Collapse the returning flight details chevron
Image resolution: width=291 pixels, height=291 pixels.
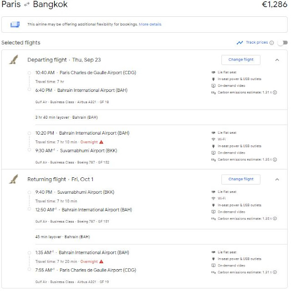[x=277, y=179]
